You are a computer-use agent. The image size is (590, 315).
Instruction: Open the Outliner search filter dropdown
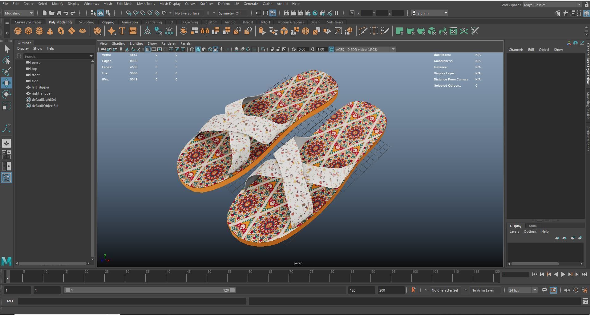coord(91,56)
